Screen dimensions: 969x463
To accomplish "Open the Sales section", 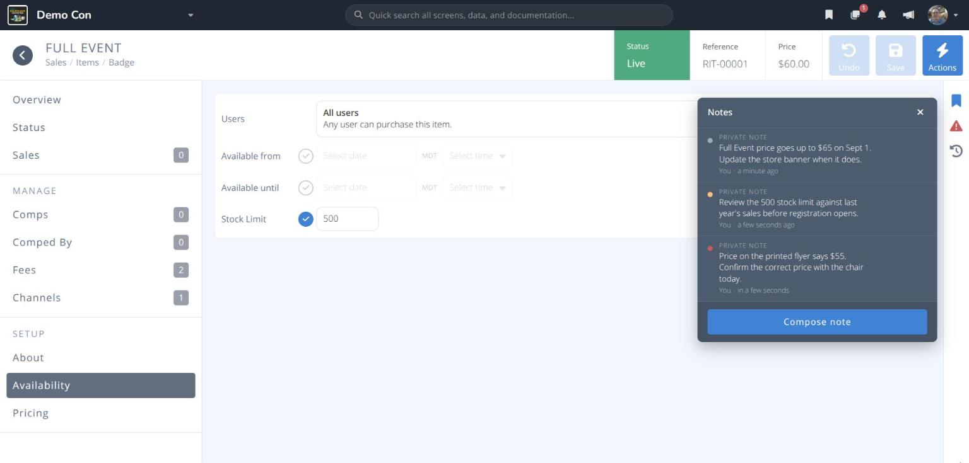I will [101, 155].
